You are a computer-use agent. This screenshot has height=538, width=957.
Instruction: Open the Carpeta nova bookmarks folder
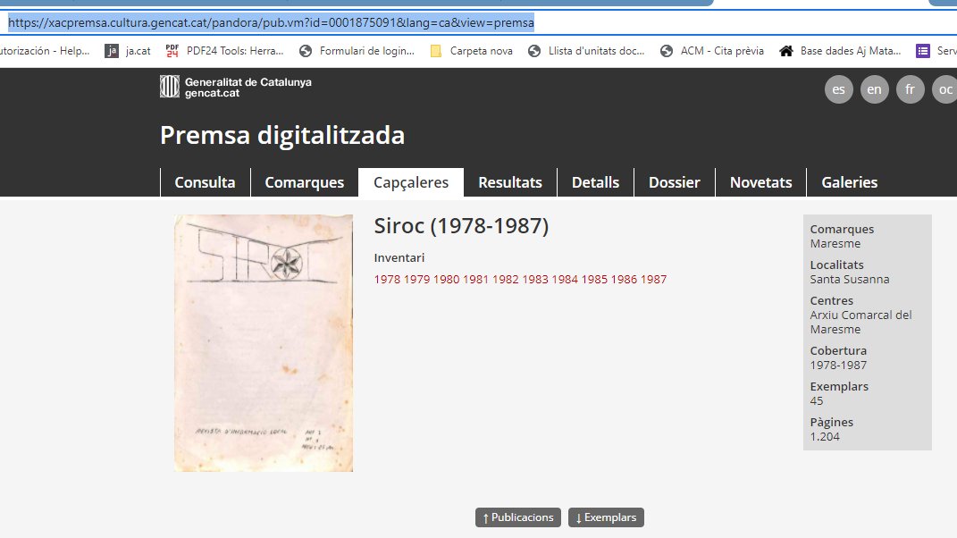coord(471,51)
